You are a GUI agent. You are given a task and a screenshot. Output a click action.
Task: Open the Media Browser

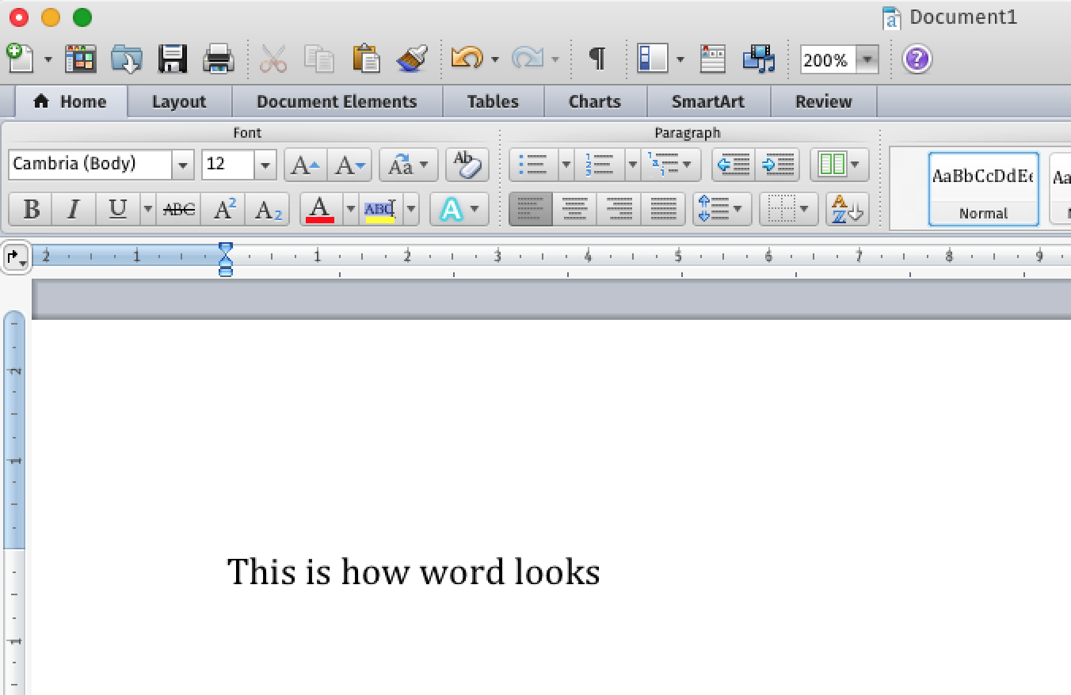(x=758, y=59)
